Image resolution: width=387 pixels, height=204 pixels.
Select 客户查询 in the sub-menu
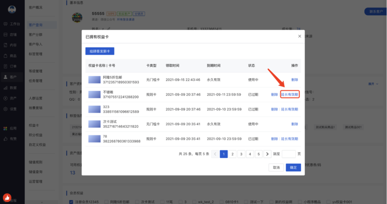tap(36, 25)
